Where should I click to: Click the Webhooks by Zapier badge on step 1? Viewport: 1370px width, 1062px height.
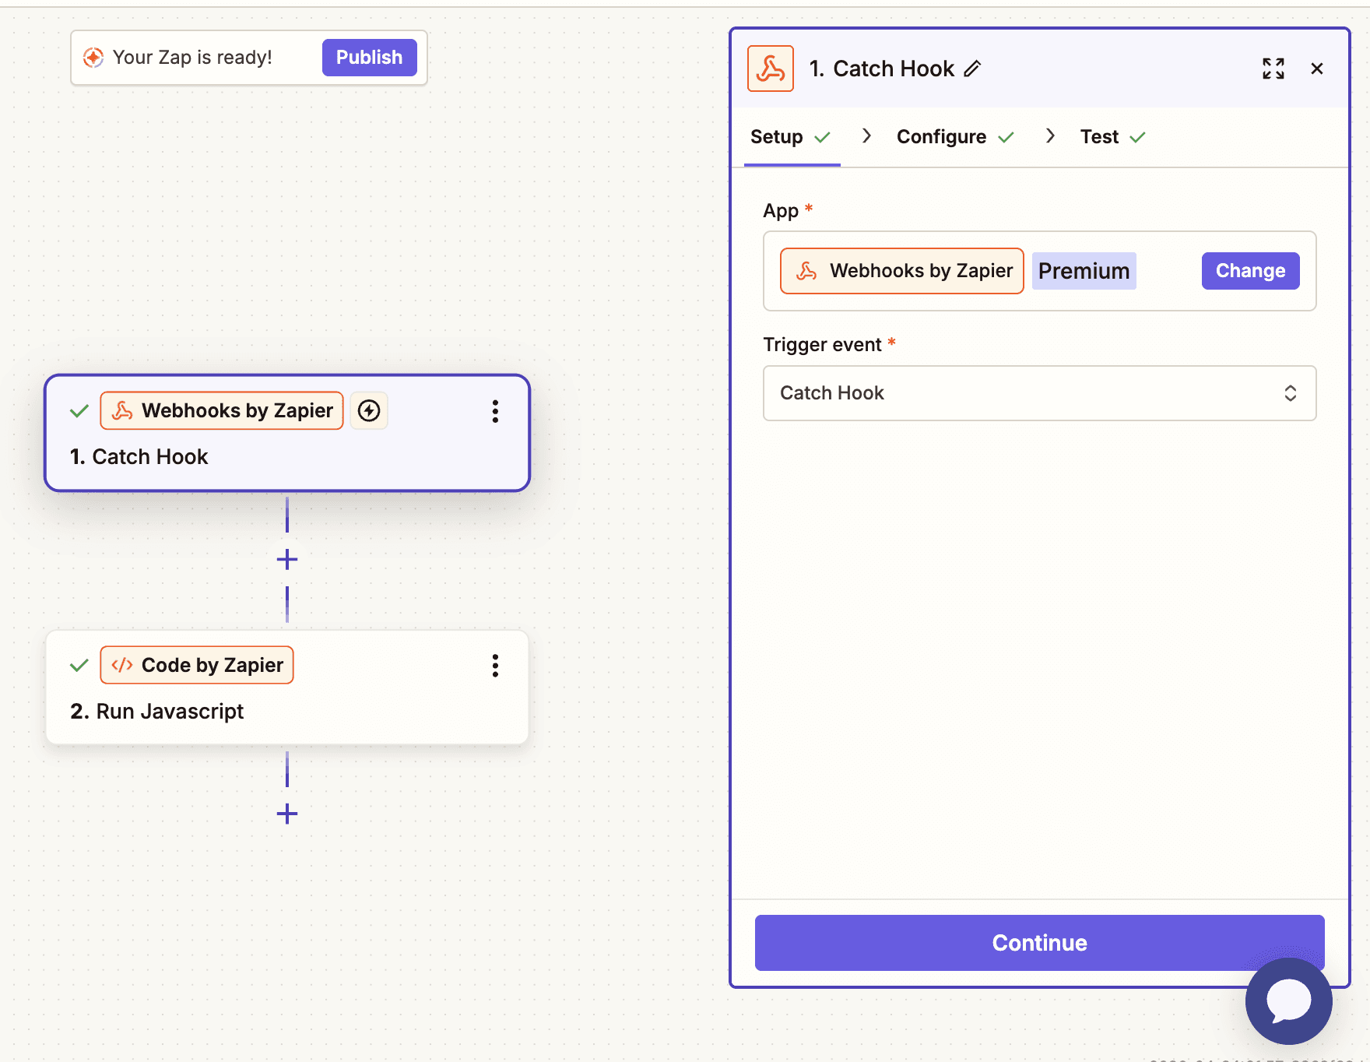click(221, 410)
